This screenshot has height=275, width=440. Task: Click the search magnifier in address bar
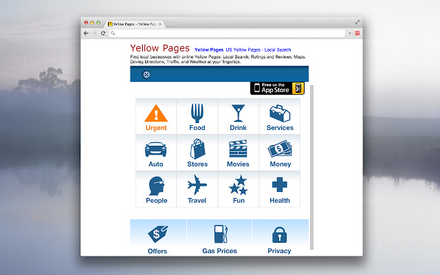pos(113,33)
